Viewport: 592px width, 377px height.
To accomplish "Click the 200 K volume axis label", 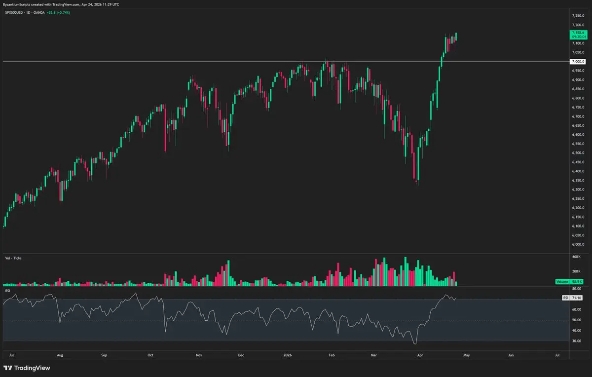I will (577, 271).
